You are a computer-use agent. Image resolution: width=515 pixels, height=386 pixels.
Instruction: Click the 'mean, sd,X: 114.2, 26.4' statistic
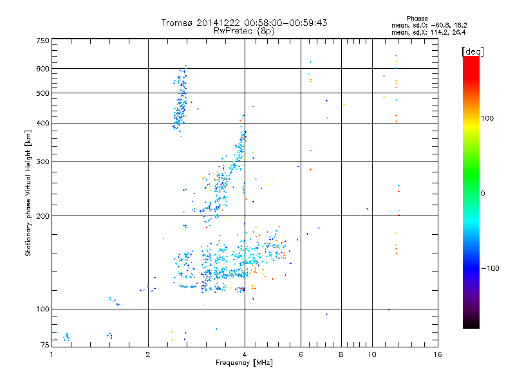(428, 32)
